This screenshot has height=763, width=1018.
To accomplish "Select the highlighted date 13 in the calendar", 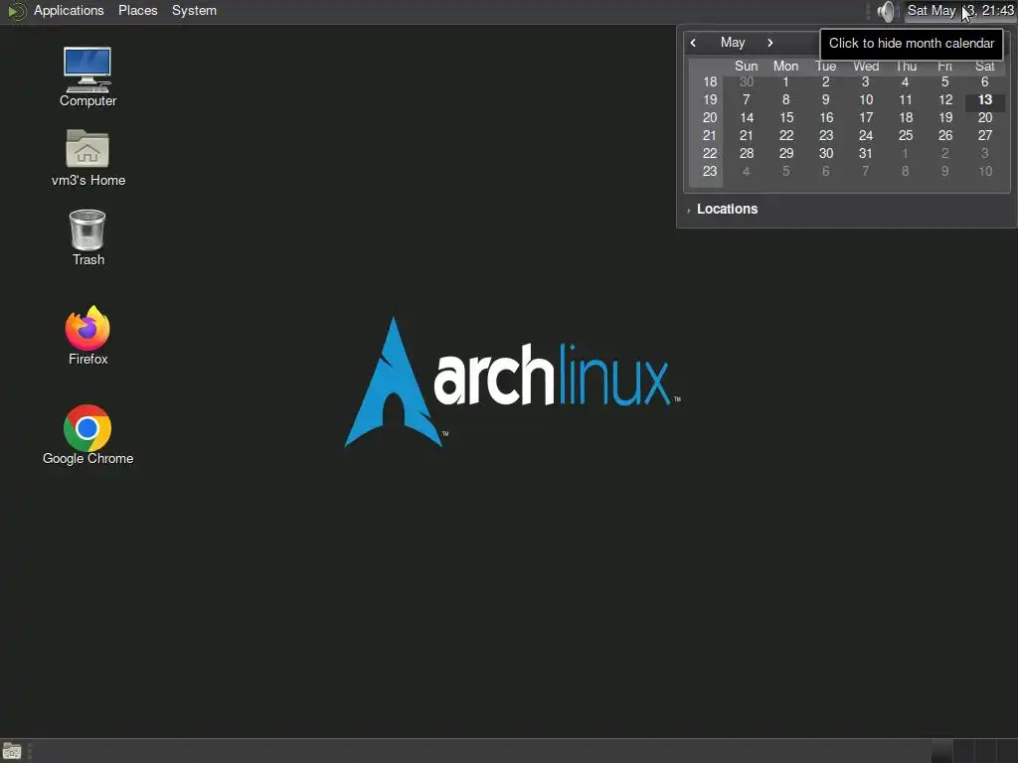I will [985, 100].
